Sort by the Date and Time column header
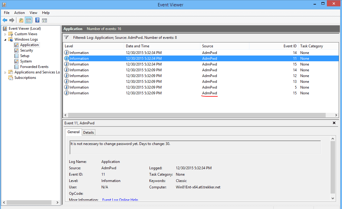Viewport: 342px width, 209px height. (162, 46)
